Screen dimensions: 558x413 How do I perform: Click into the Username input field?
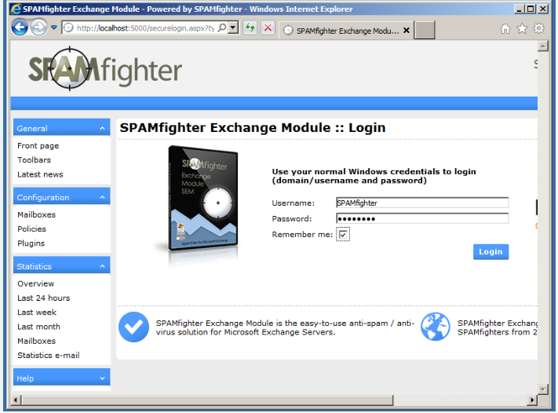click(421, 203)
